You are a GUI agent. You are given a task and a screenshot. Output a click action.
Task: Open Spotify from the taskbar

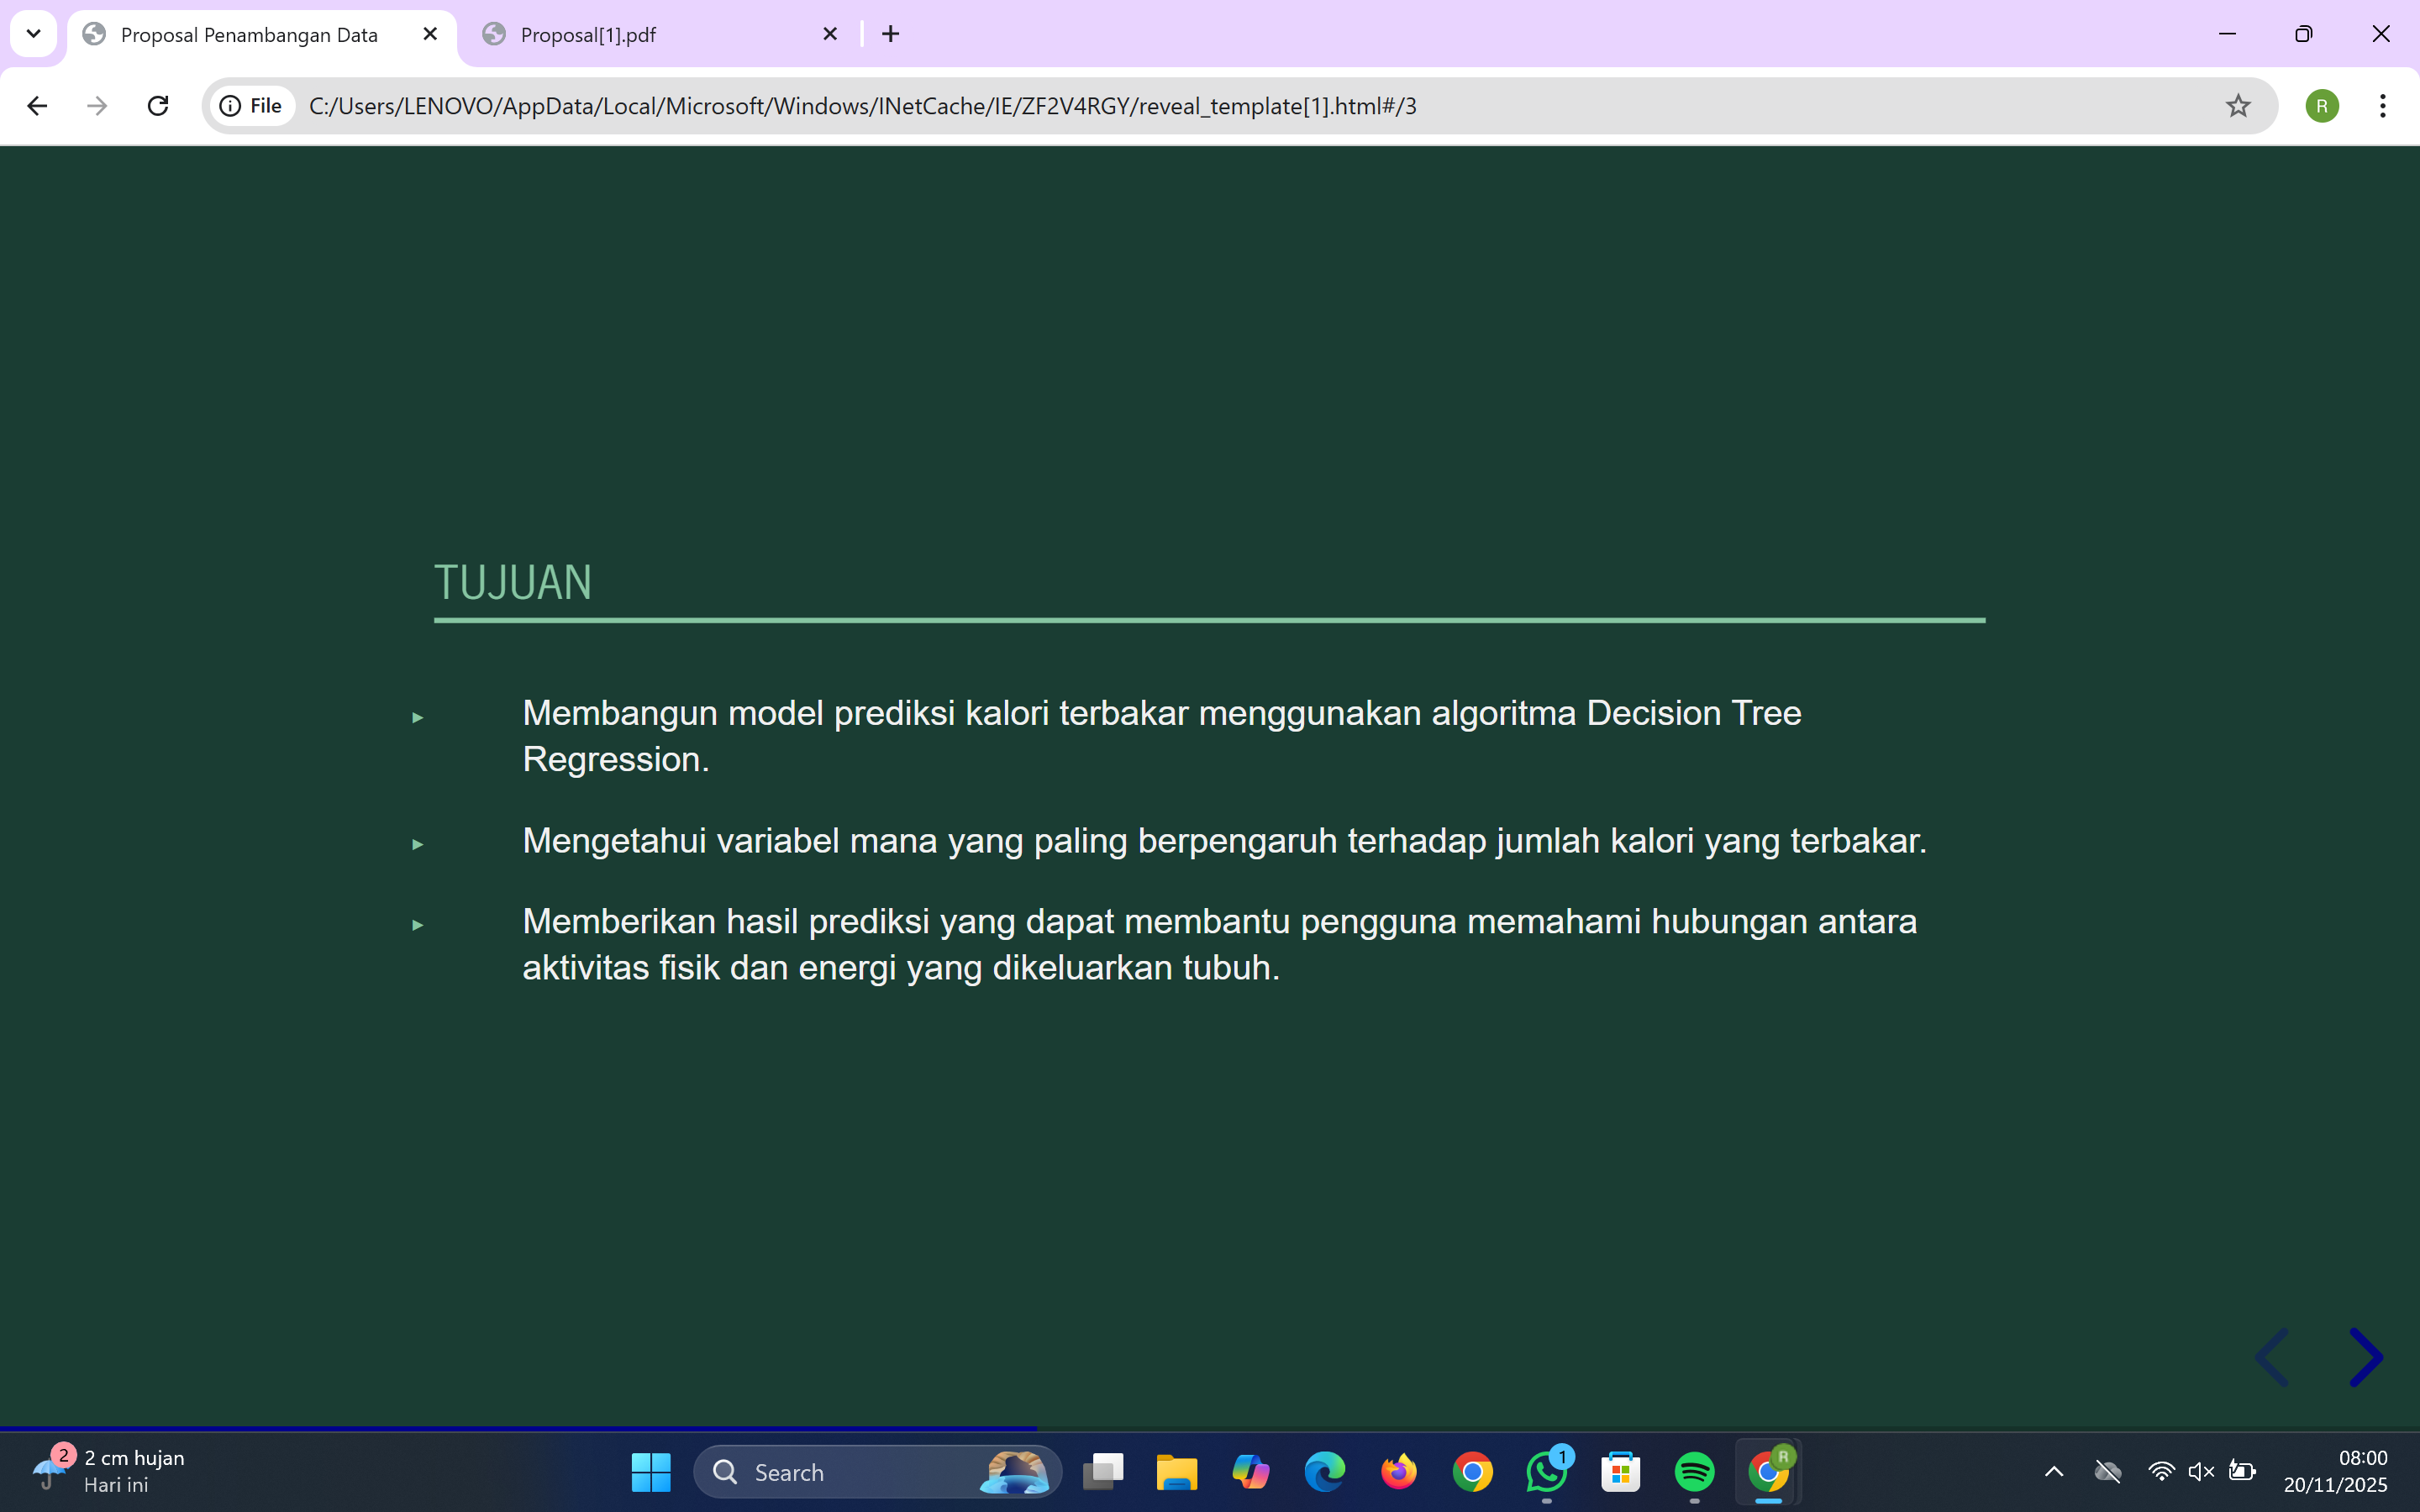click(1694, 1472)
